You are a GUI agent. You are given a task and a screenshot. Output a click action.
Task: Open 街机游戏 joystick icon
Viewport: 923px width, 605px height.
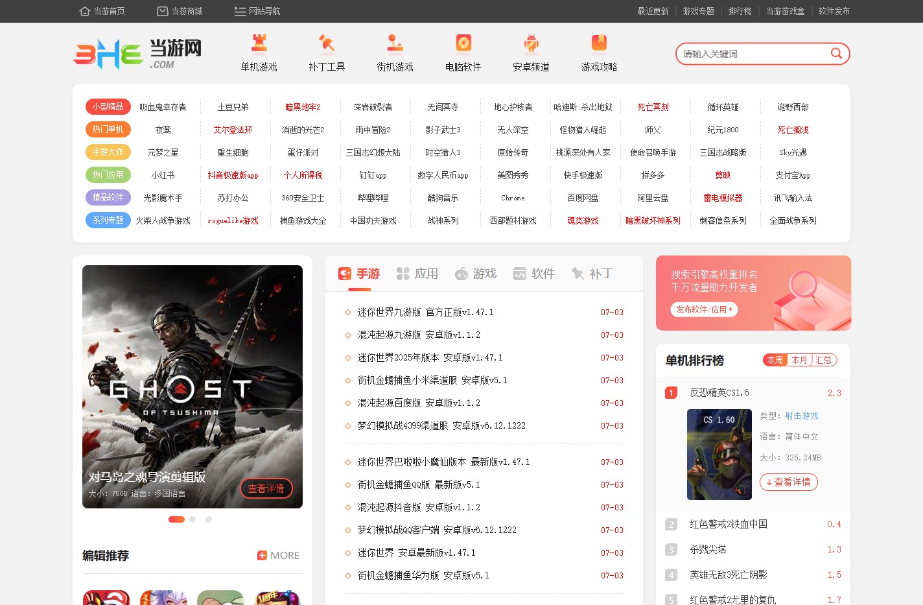pos(395,43)
